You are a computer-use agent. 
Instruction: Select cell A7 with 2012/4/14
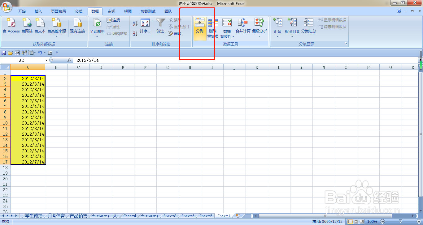(28, 106)
